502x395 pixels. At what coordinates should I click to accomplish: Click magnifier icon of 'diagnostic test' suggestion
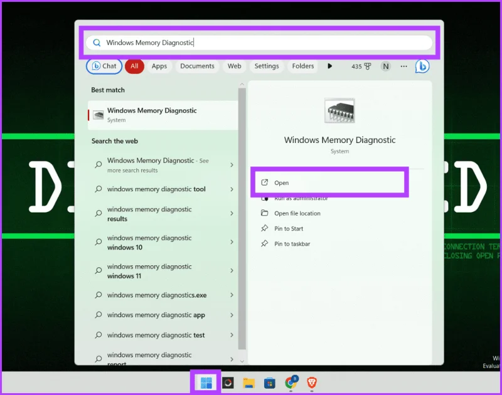point(99,335)
